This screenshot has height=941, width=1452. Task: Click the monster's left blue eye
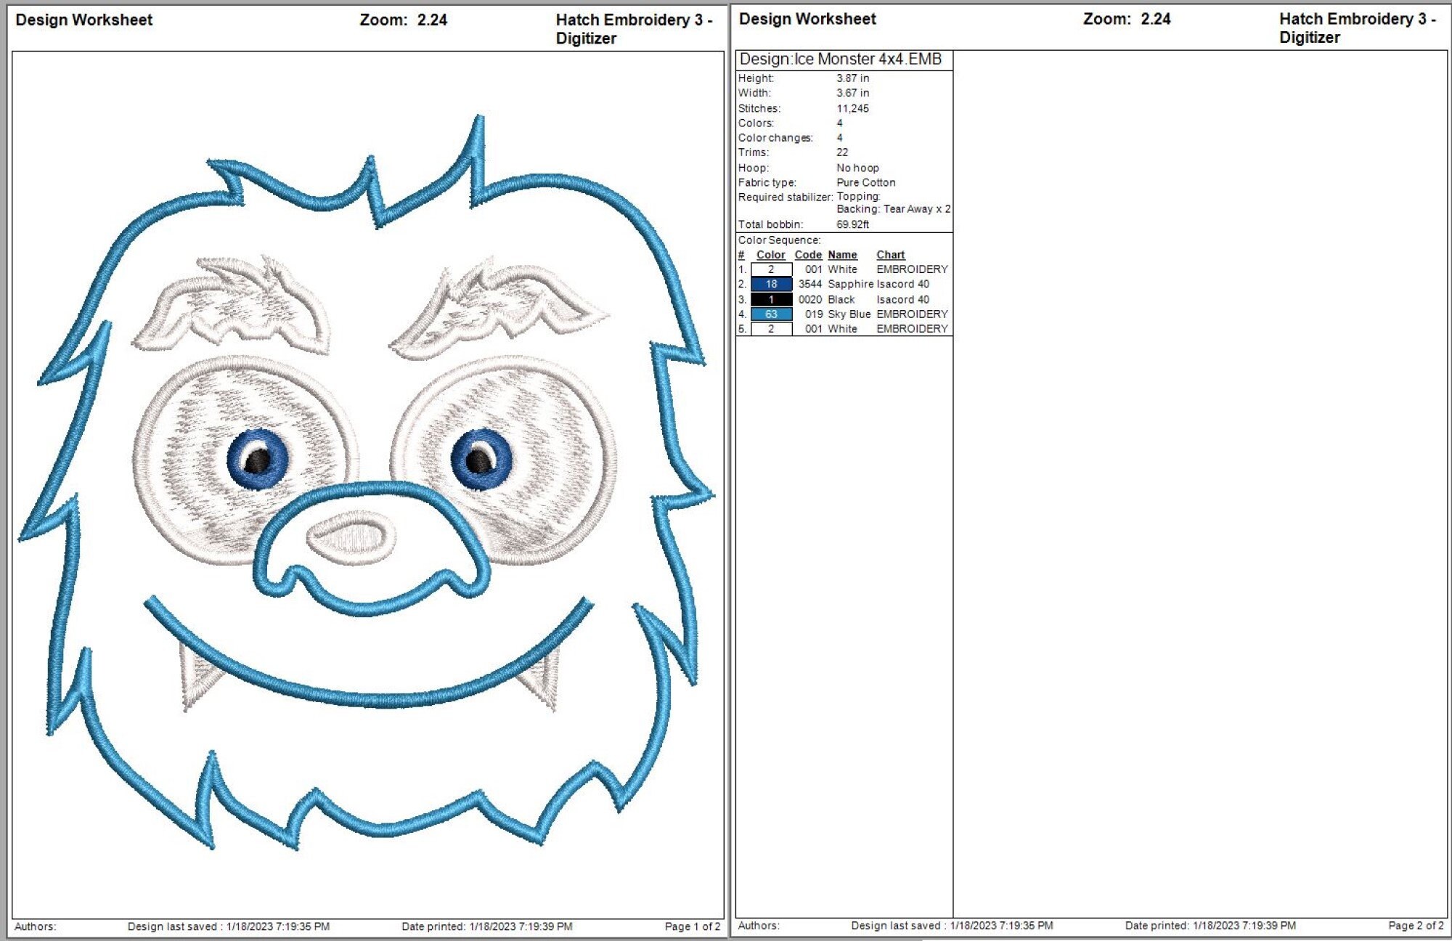(x=258, y=459)
